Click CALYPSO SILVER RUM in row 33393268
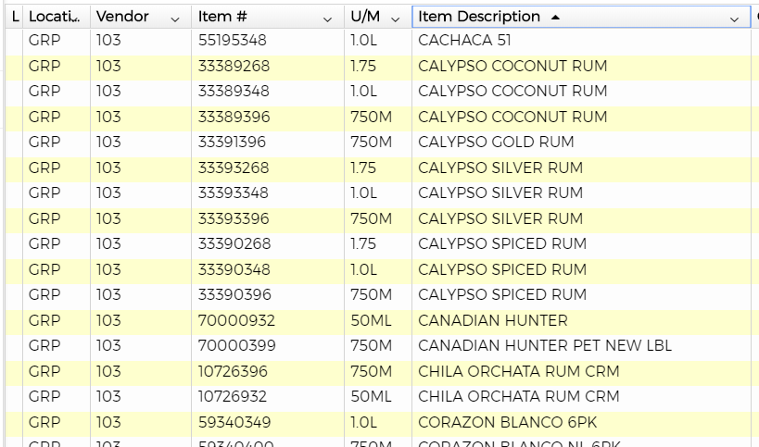Viewport: 759px width, 447px height. click(x=500, y=168)
